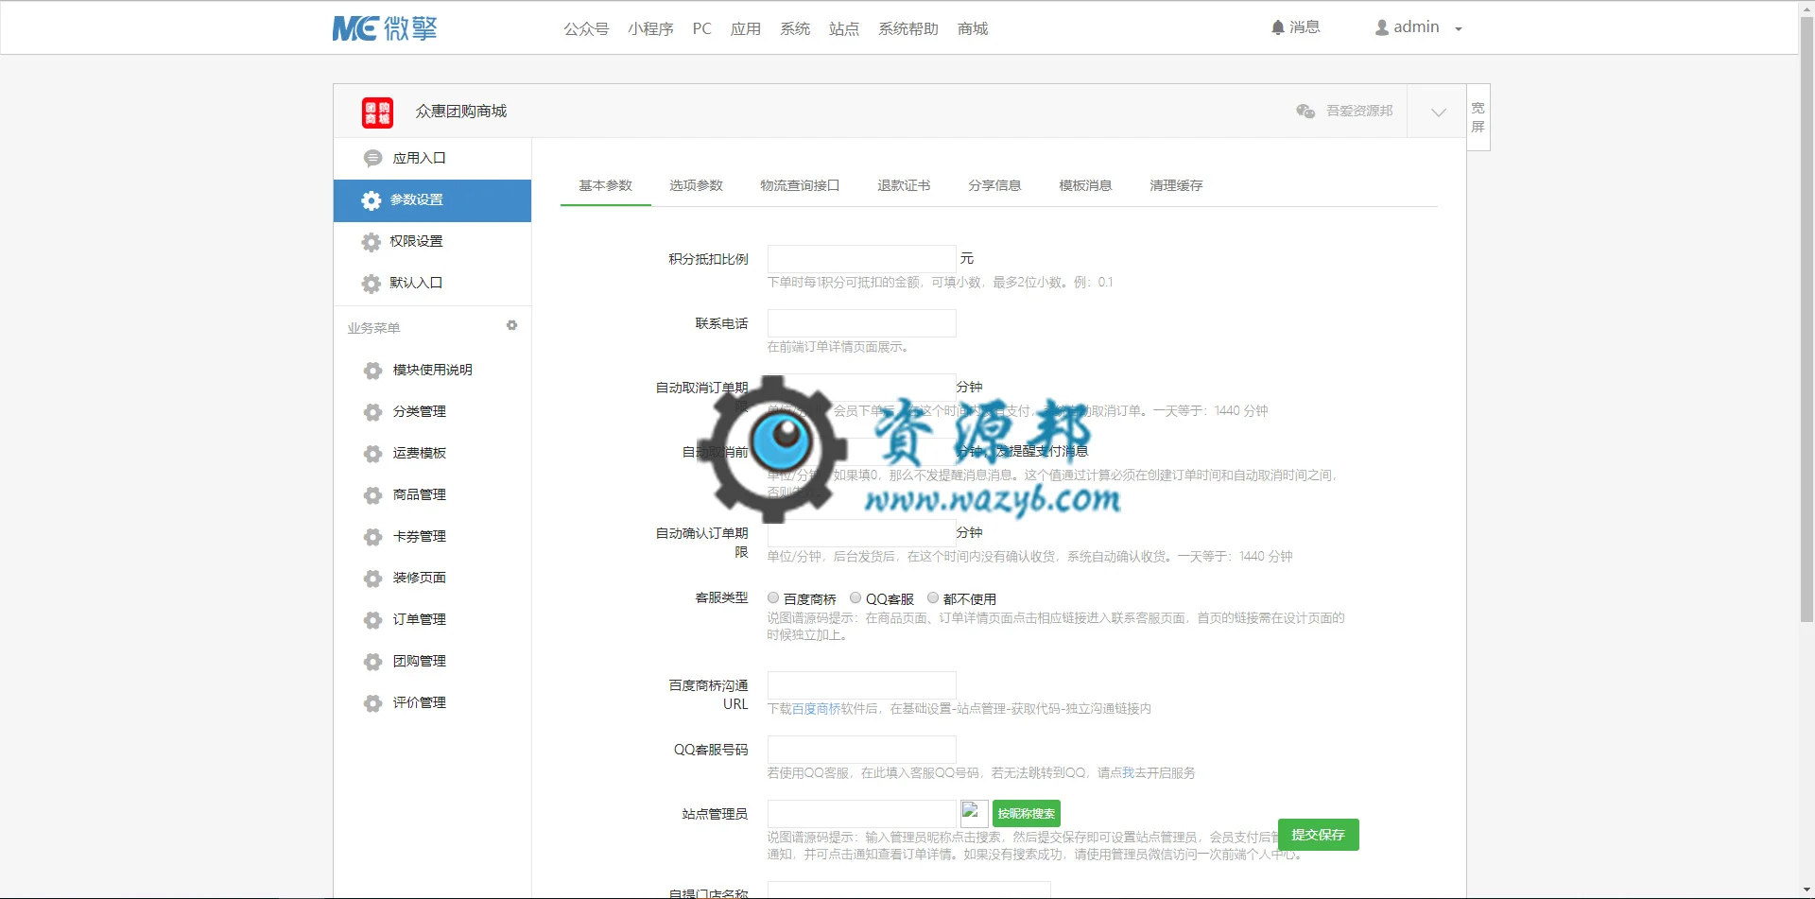Click the 微擎 logo icon
Image resolution: width=1815 pixels, height=899 pixels.
pyautogui.click(x=385, y=28)
